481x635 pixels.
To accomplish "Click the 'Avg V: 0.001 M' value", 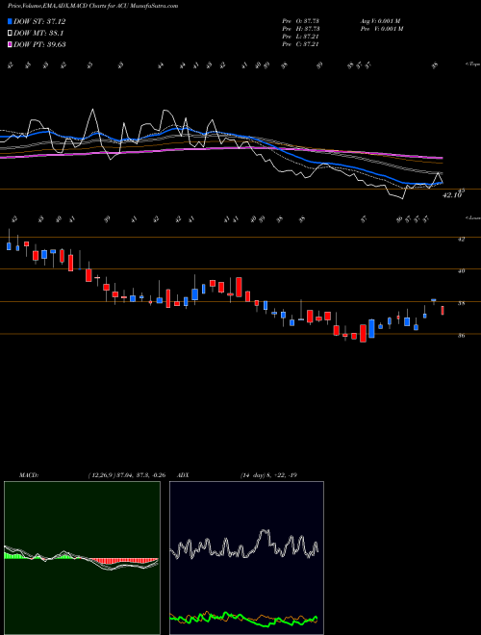I will click(381, 21).
